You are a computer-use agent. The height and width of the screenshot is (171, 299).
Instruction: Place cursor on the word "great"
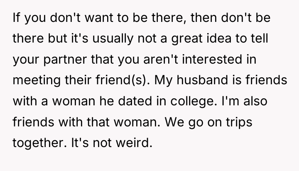pos(187,39)
